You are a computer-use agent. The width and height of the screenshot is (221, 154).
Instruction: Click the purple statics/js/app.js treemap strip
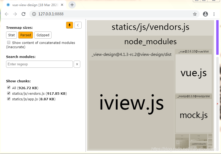coord(217,37)
